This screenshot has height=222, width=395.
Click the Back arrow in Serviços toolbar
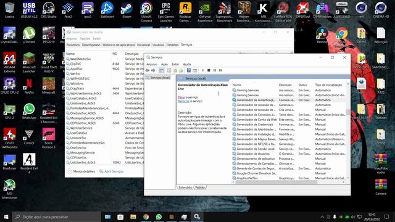coord(148,70)
